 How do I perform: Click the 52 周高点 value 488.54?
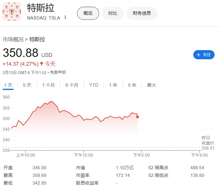(197, 168)
